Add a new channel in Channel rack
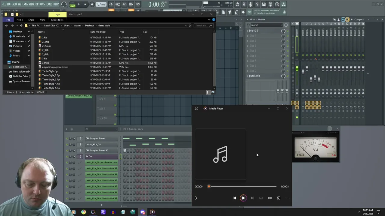Viewport: 385px width, 216px height. [x=101, y=205]
